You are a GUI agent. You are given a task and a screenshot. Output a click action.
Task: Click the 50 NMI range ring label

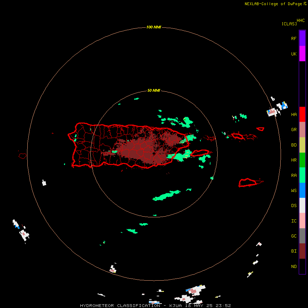154,91
